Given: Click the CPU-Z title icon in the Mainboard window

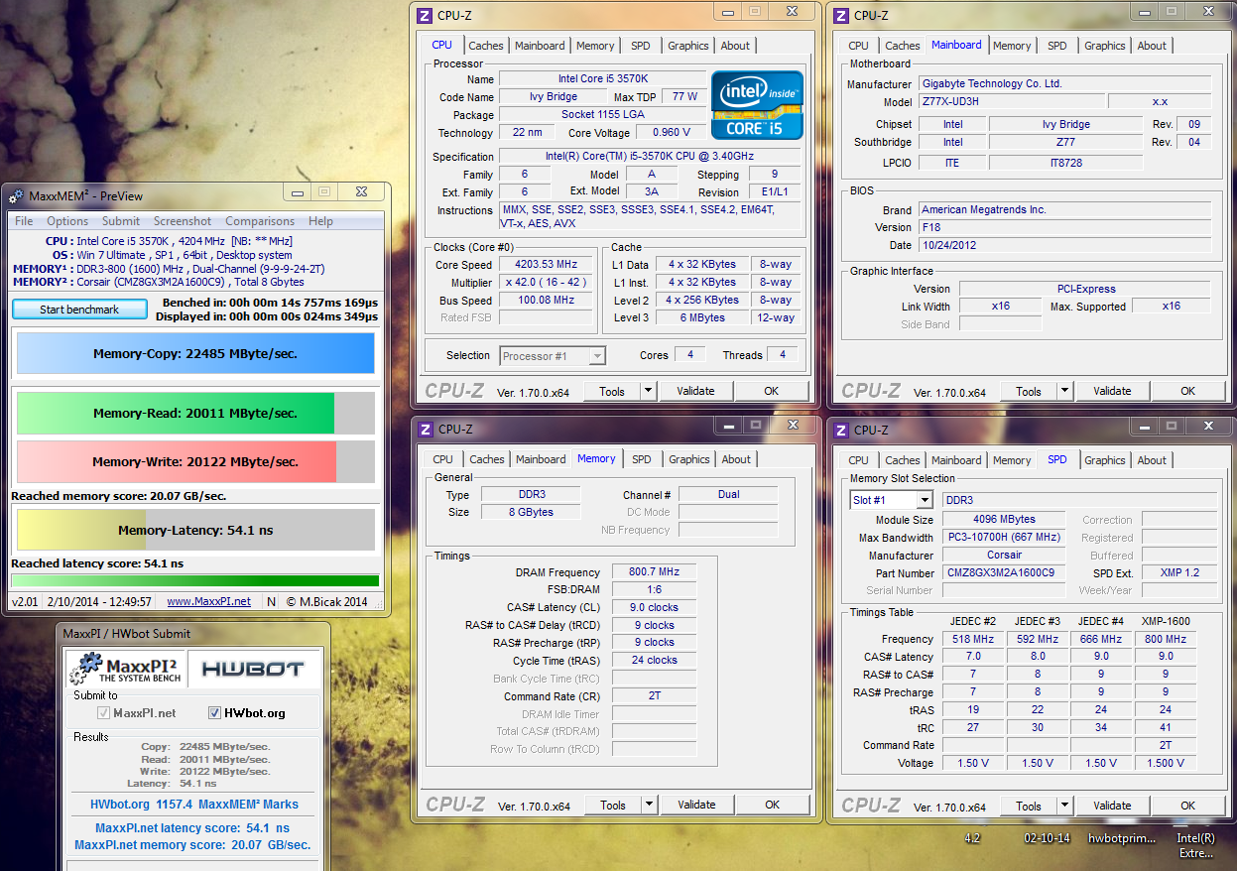Looking at the screenshot, I should 841,15.
